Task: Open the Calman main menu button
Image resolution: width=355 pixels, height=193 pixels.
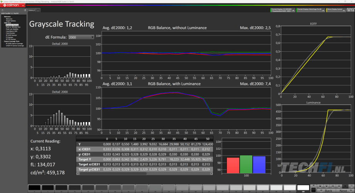Action: click(13, 5)
